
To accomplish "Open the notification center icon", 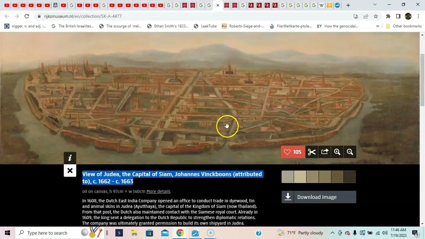I will pyautogui.click(x=415, y=233).
